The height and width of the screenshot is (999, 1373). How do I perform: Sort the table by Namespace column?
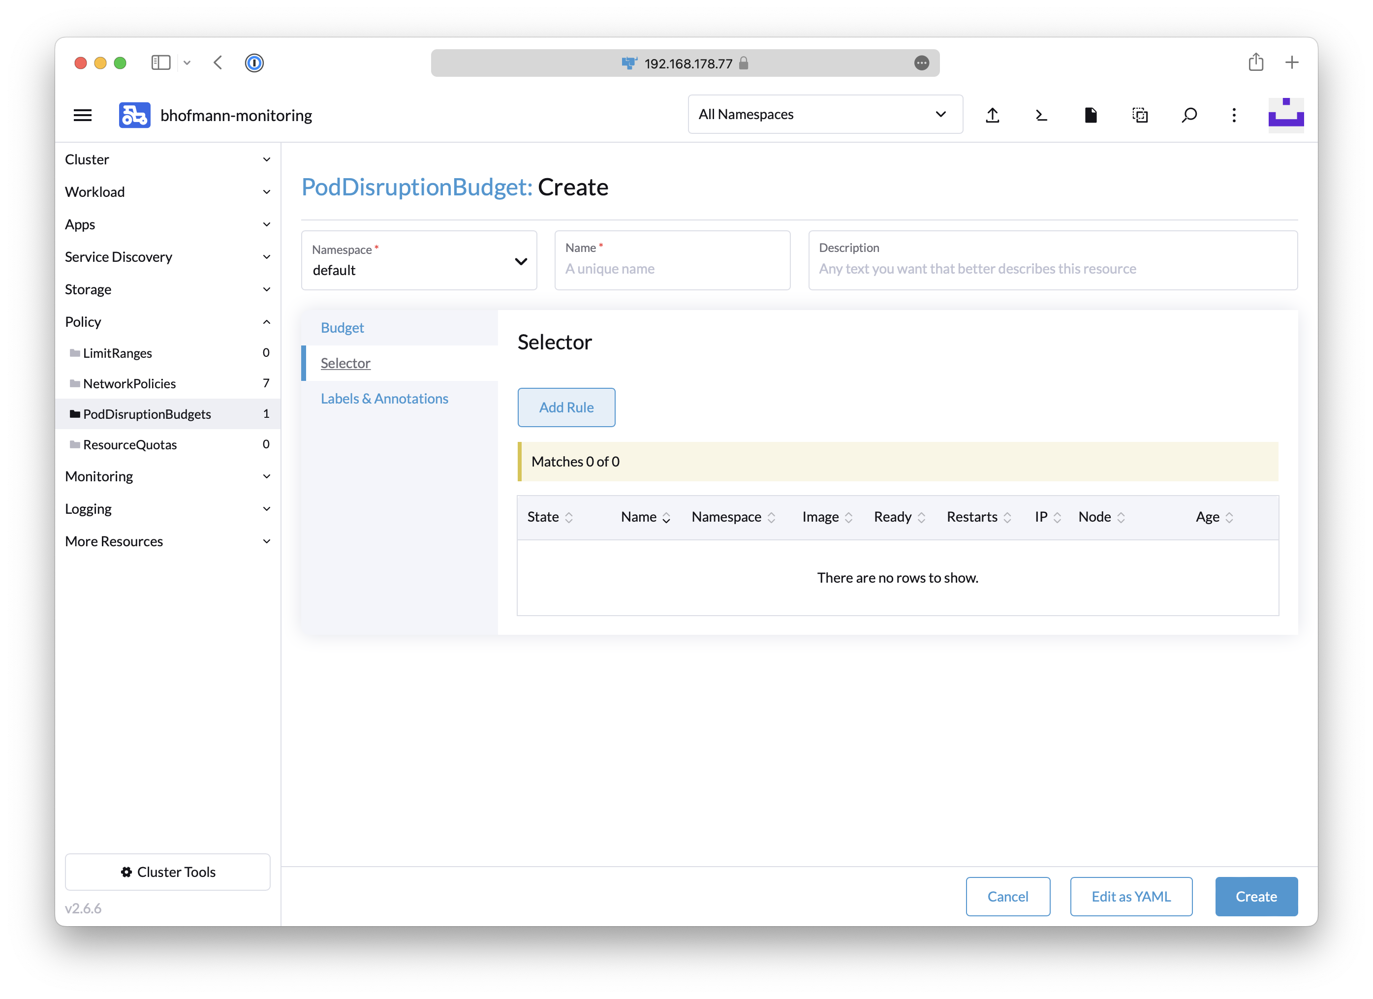[x=734, y=517]
